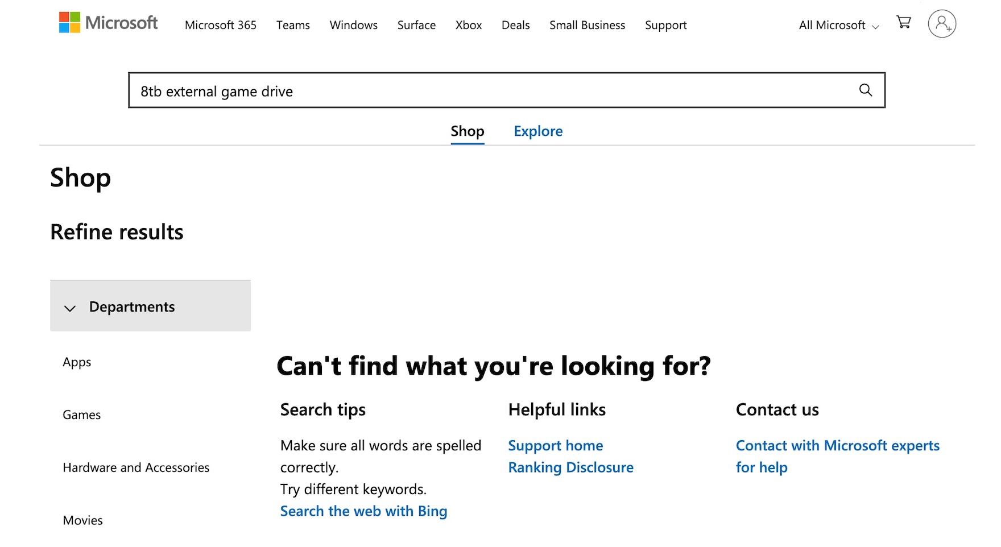Open the Microsoft 365 menu item
The image size is (1001, 547).
(221, 25)
